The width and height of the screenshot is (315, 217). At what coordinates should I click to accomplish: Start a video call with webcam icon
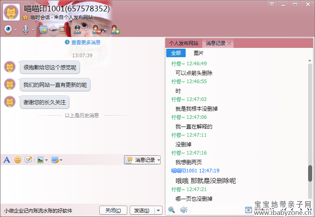(x=8, y=30)
